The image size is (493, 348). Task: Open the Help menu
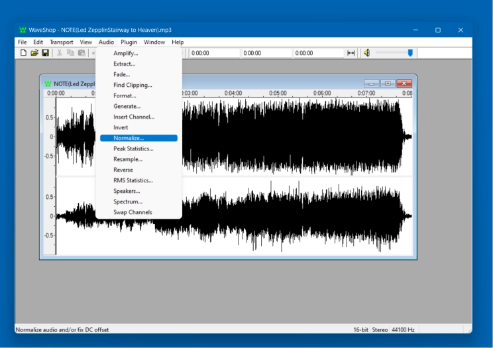(x=178, y=42)
